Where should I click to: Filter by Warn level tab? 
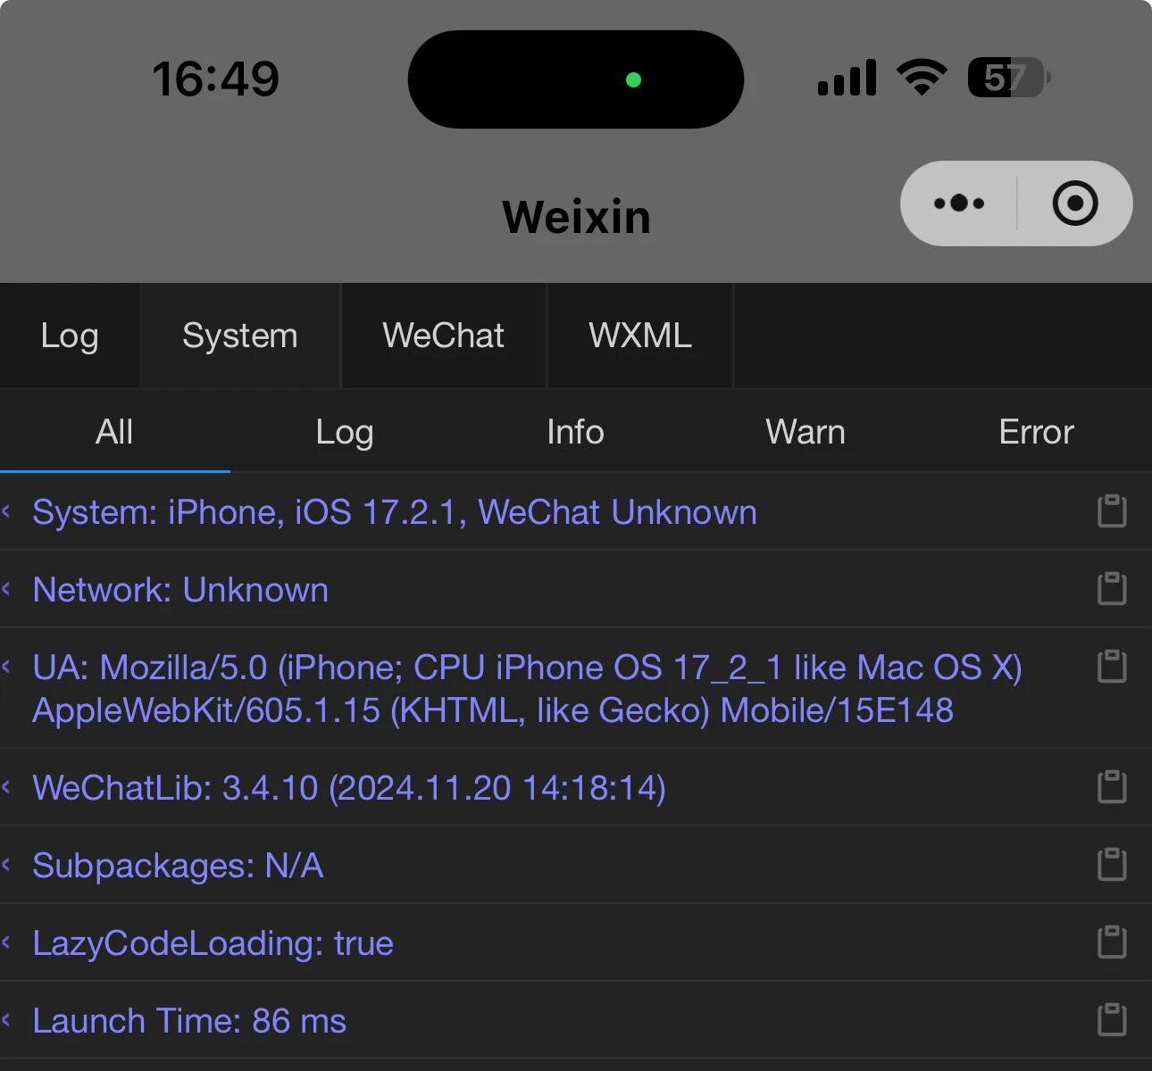806,432
